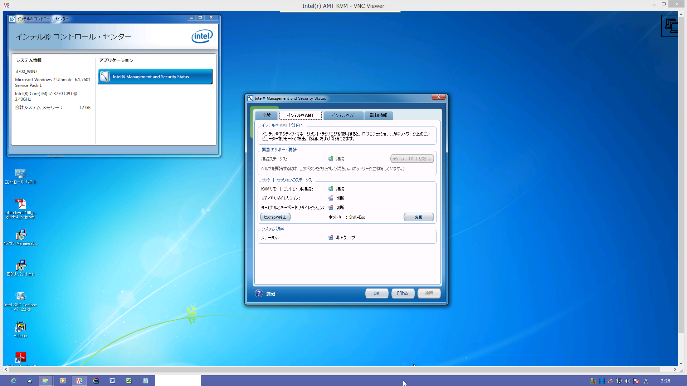Click the 閉じる button

point(403,293)
